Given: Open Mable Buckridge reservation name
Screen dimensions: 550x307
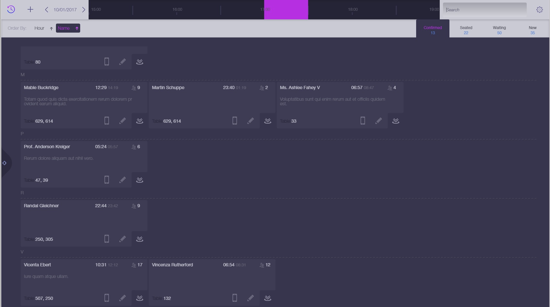Looking at the screenshot, I should point(41,87).
